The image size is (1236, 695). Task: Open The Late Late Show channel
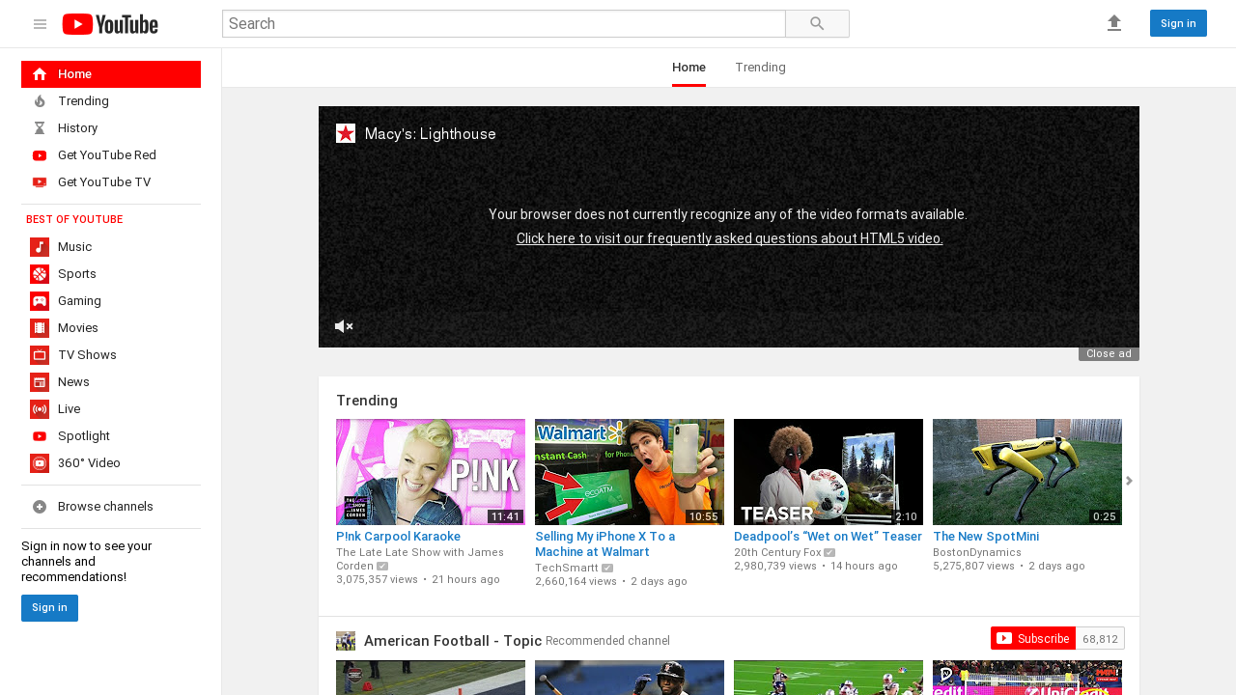420,559
